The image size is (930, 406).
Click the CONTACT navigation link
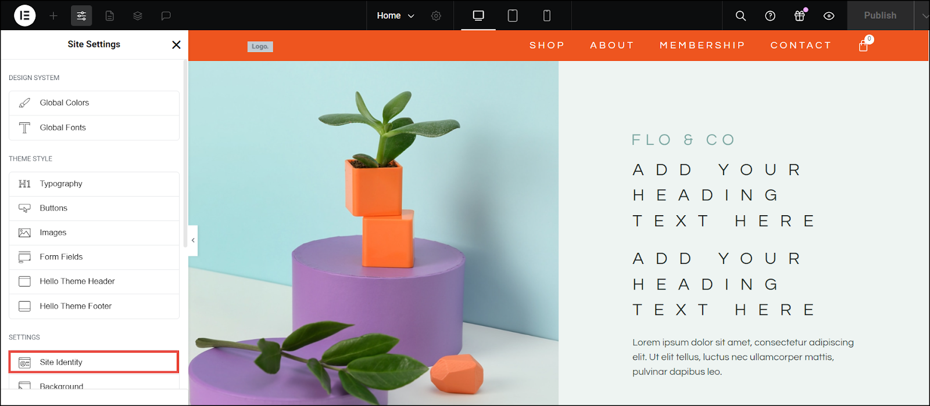tap(801, 45)
